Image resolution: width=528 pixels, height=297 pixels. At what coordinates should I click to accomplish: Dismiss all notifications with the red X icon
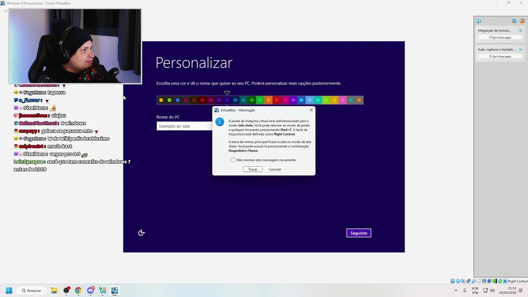[522, 21]
